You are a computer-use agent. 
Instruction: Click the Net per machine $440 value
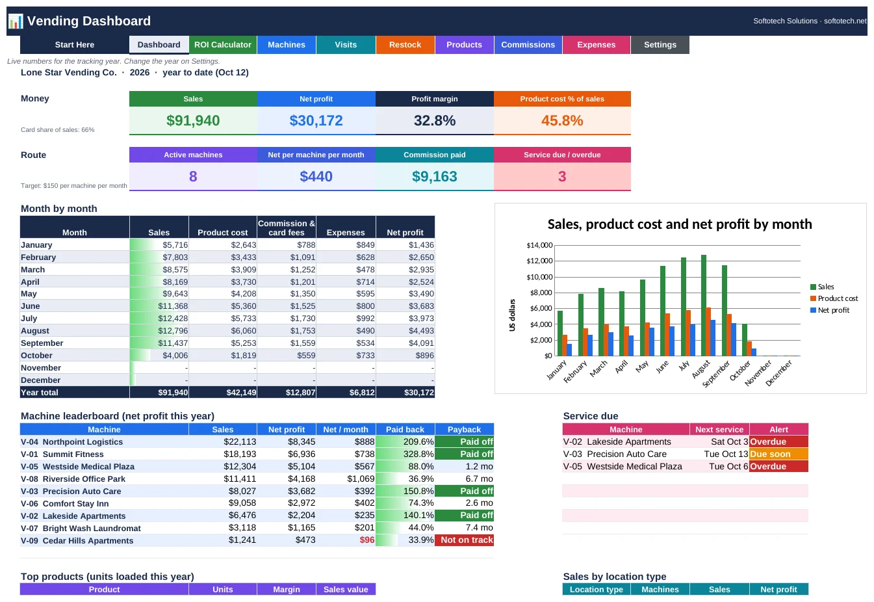pyautogui.click(x=316, y=176)
